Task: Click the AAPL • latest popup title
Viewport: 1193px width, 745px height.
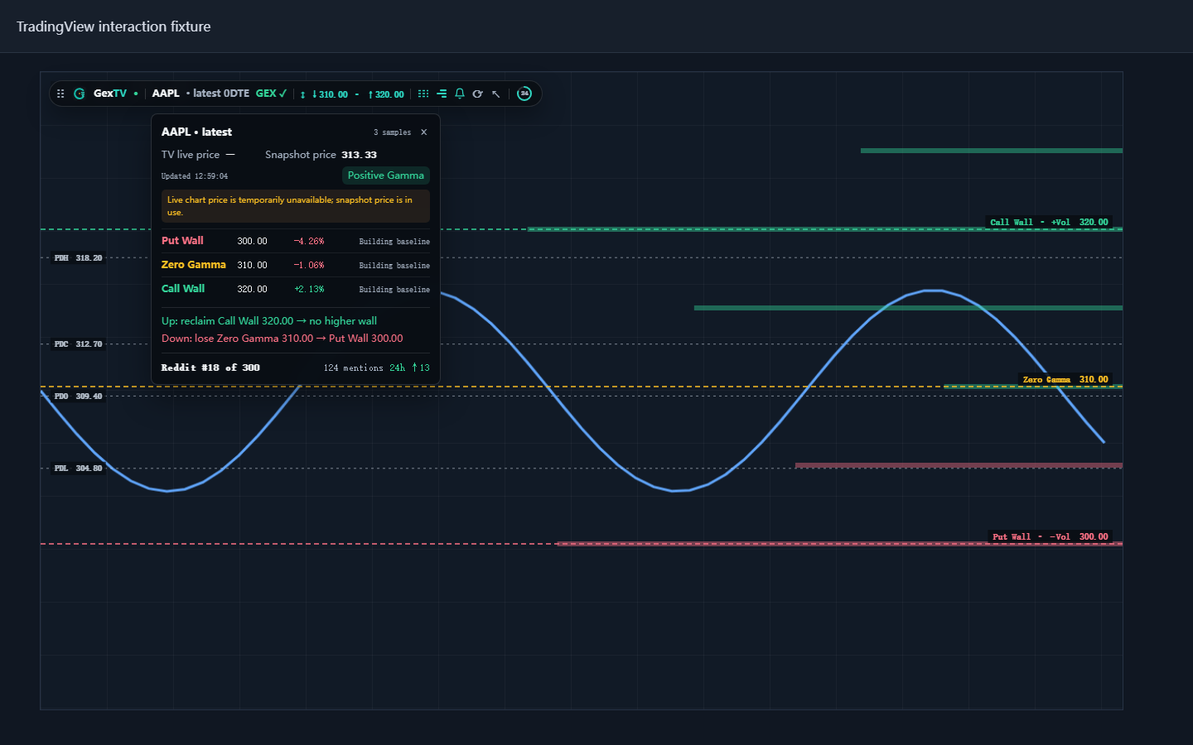Action: coord(196,132)
